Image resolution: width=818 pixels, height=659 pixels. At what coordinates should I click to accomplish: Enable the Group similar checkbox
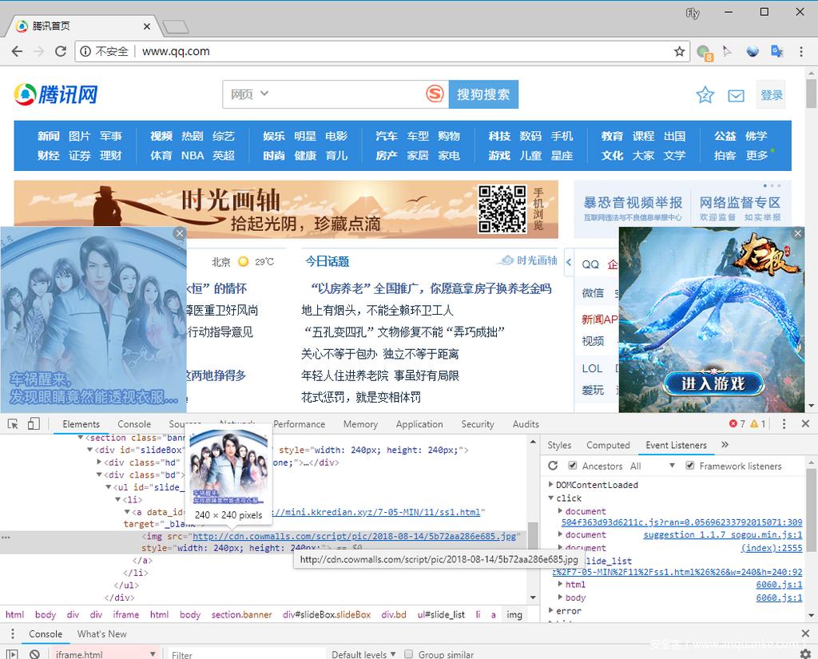(408, 653)
